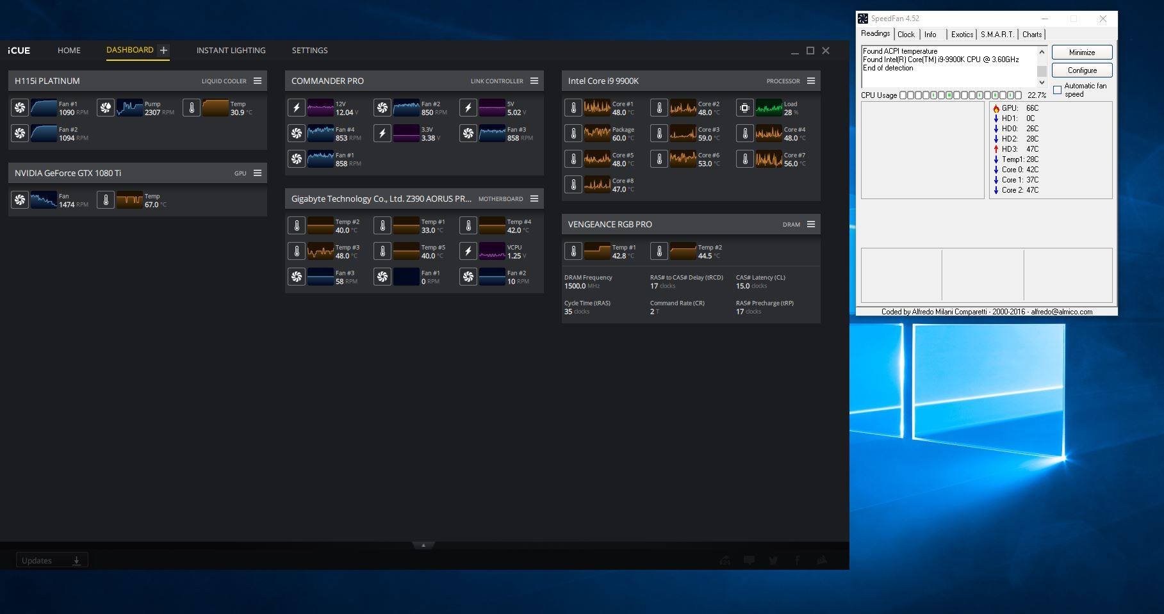Click the H115i Pump icon
Viewport: 1164px width, 614px height.
point(106,108)
